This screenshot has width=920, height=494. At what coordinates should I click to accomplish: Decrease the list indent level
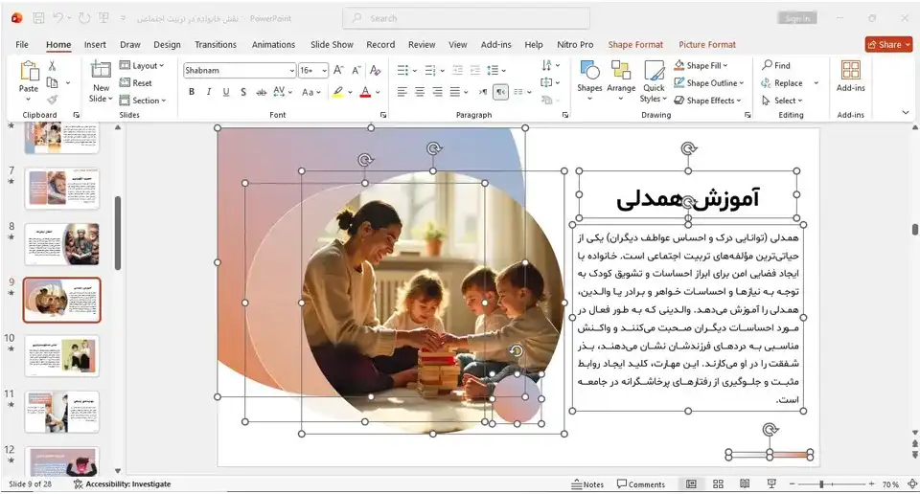point(458,70)
